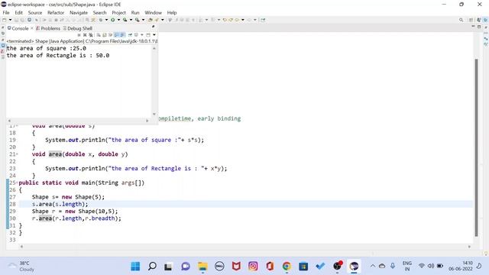The height and width of the screenshot is (275, 489).
Task: Expand the Open Console dropdown arrow
Action: click(x=154, y=34)
